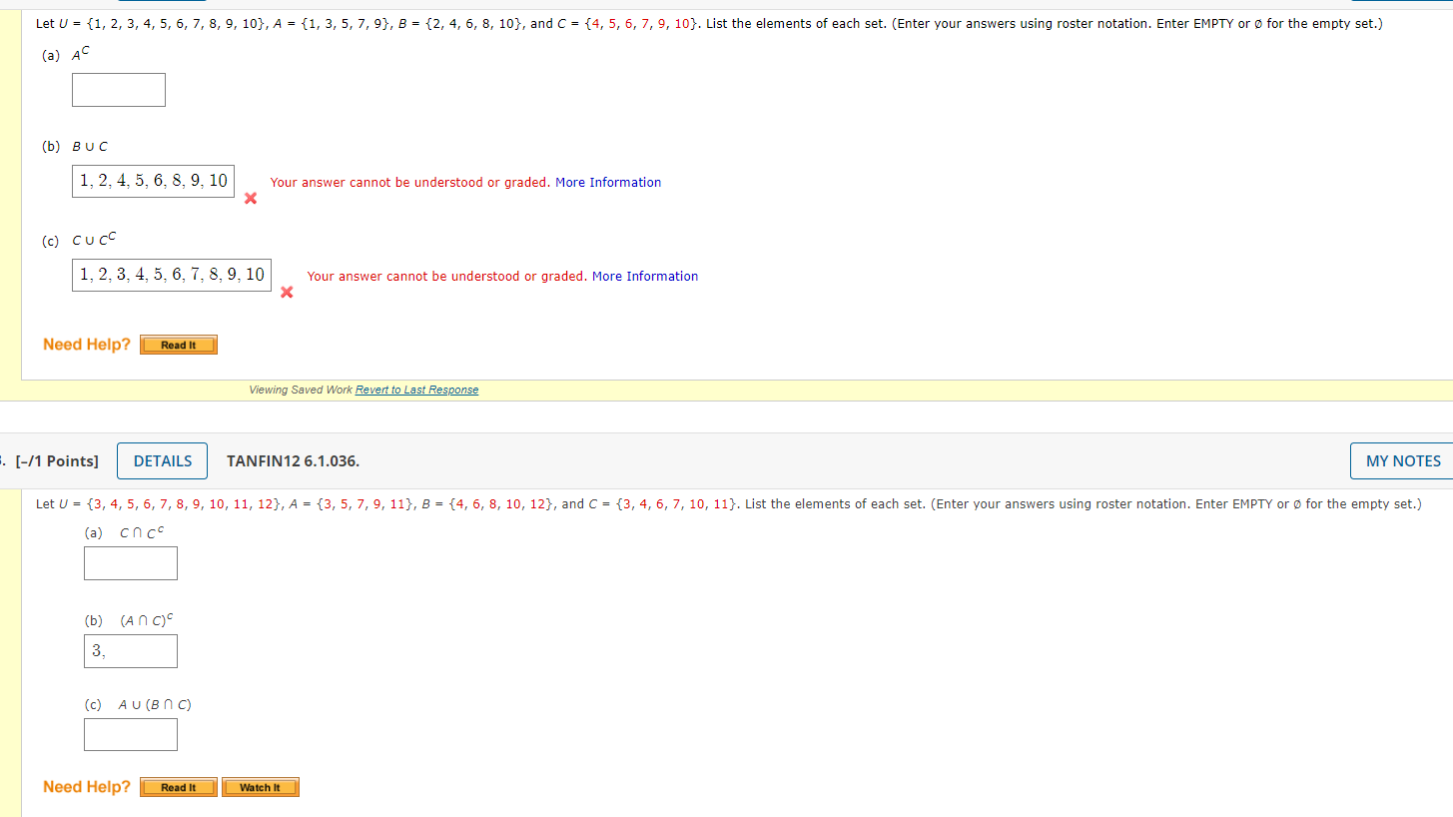Image resolution: width=1453 pixels, height=817 pixels.
Task: Click the red X error icon beside B ∪ C answer
Action: (249, 198)
